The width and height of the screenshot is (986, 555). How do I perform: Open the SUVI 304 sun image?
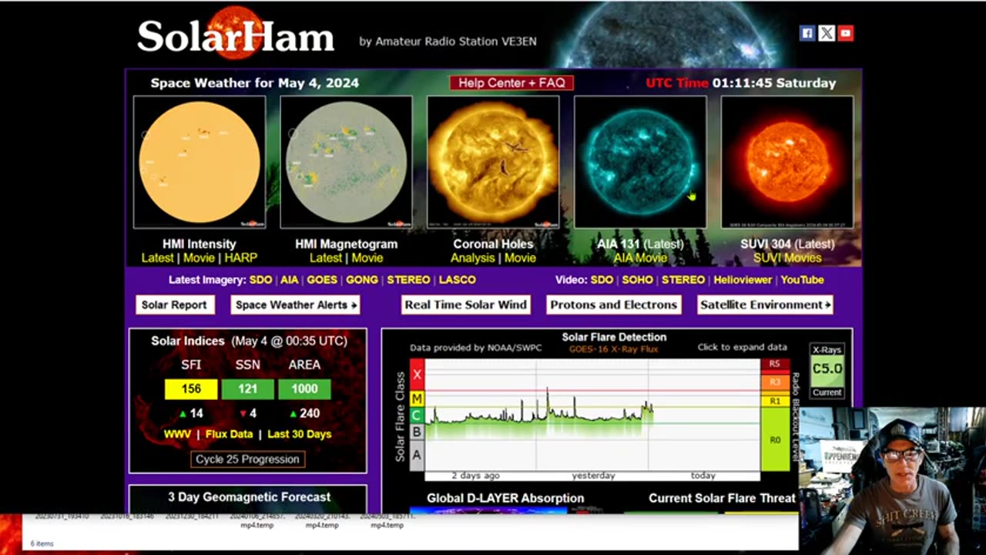tap(786, 162)
